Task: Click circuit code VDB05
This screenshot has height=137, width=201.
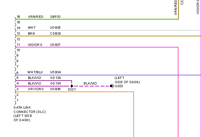Action: pos(55,28)
